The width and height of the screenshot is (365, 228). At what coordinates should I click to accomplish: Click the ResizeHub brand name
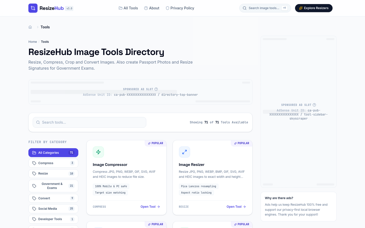pos(52,8)
